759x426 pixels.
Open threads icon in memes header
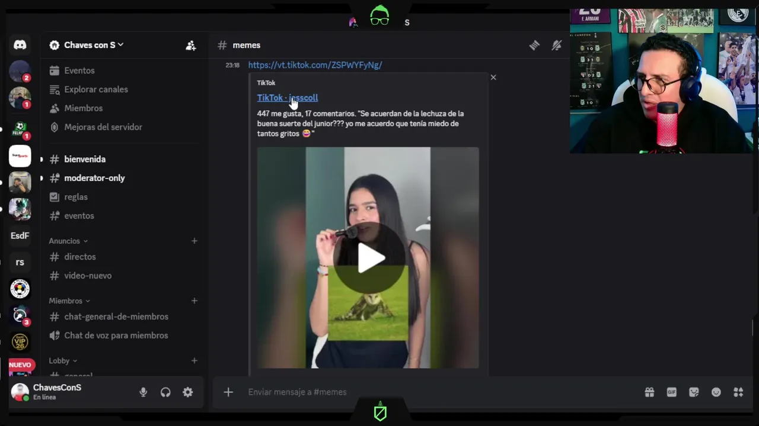(x=534, y=45)
